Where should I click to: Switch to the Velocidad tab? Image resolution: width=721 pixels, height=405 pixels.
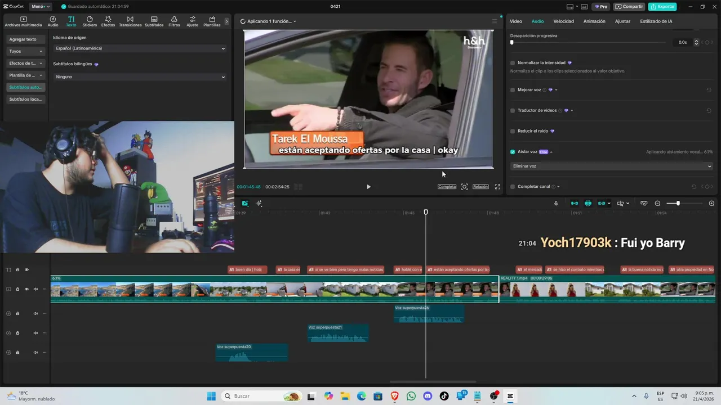point(563,21)
